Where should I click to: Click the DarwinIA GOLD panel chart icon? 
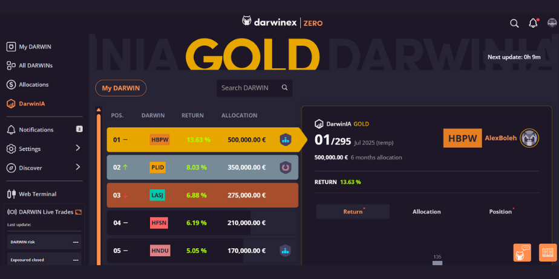coord(319,124)
